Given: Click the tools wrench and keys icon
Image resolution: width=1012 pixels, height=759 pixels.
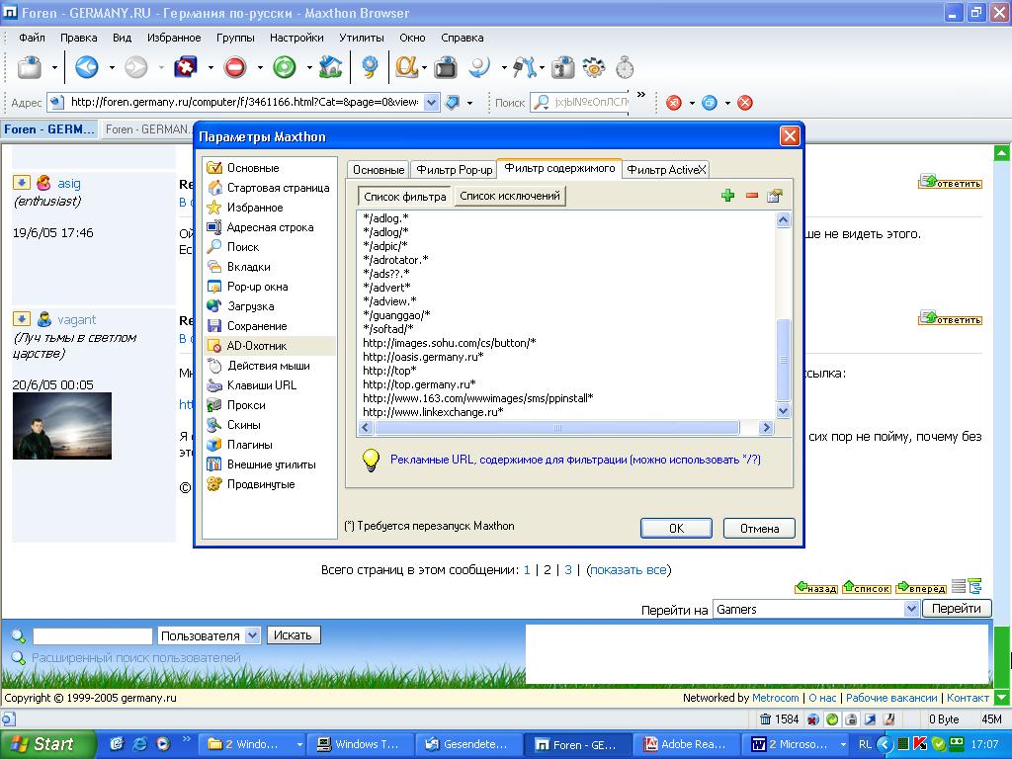Looking at the screenshot, I should coord(524,67).
